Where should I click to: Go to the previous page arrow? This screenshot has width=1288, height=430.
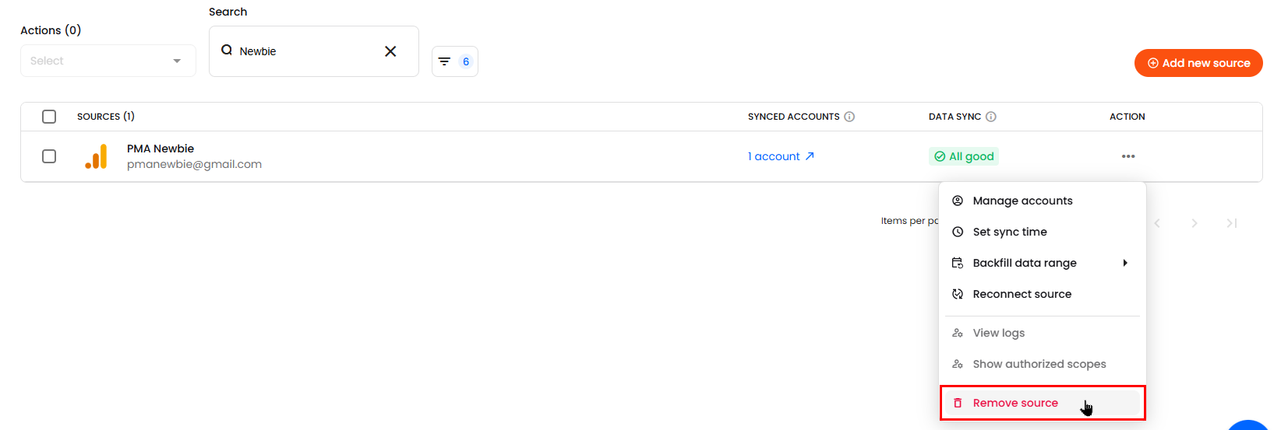(1157, 223)
